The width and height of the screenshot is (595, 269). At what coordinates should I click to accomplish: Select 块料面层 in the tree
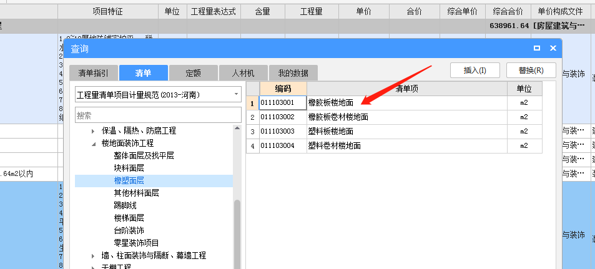[x=129, y=168]
